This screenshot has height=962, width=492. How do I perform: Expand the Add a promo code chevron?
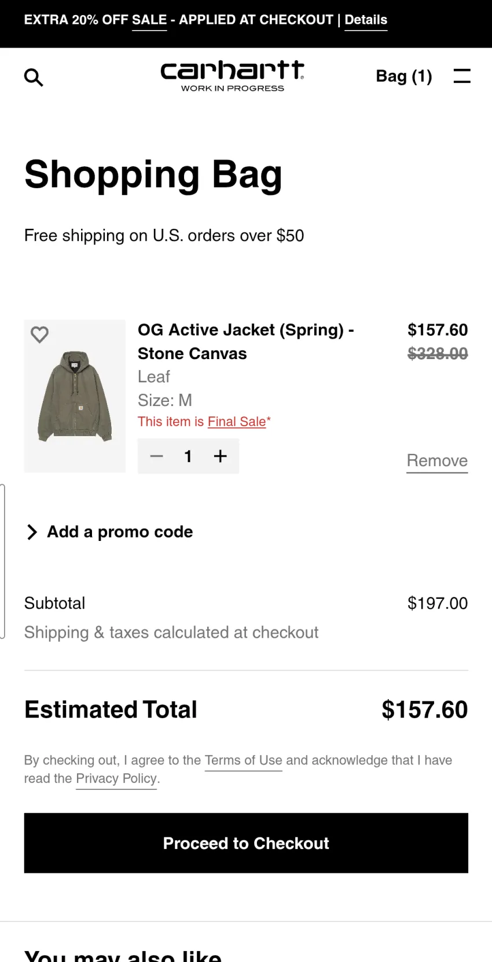(32, 532)
